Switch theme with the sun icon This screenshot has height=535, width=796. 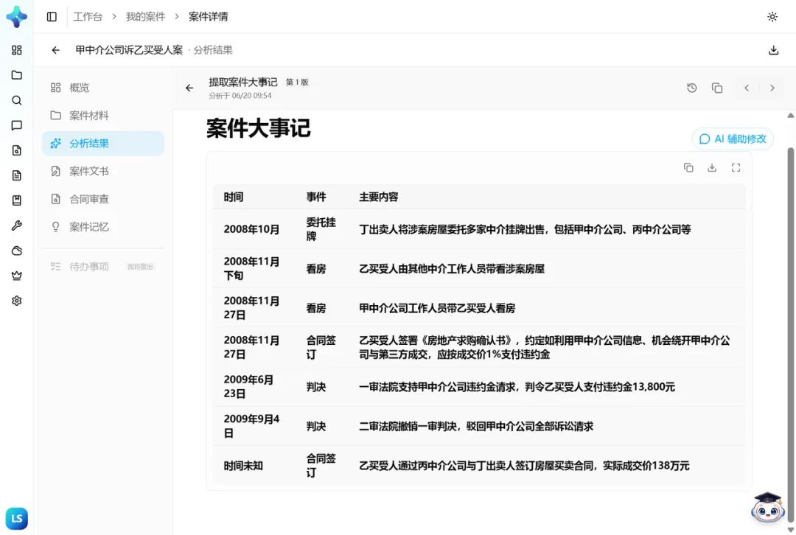pyautogui.click(x=772, y=17)
